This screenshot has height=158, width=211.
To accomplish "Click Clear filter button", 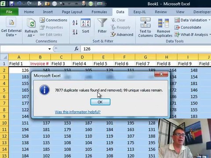I will pyautogui.click(x=118, y=20).
